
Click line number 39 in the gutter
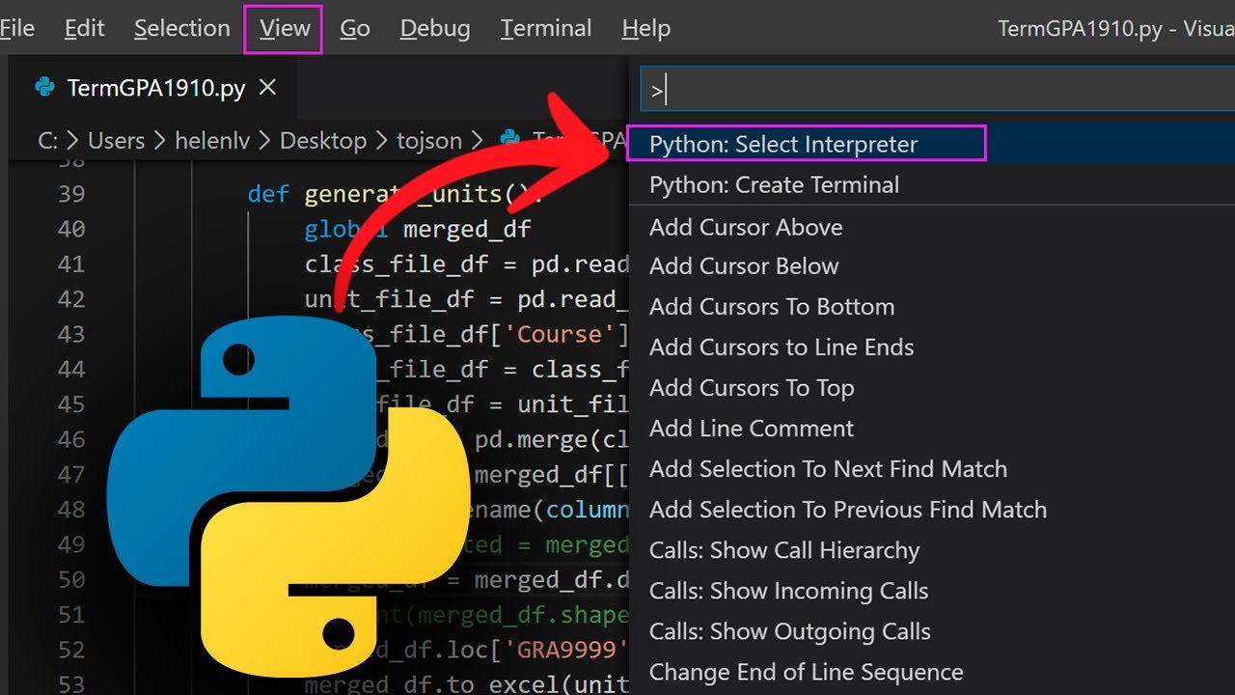(70, 194)
